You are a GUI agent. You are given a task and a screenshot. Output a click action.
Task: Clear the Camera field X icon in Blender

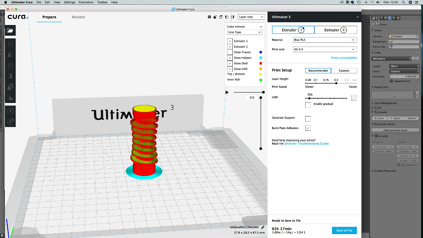(x=418, y=36)
